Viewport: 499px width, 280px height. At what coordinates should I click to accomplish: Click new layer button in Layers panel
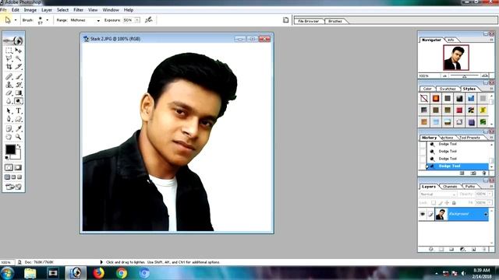pos(473,250)
